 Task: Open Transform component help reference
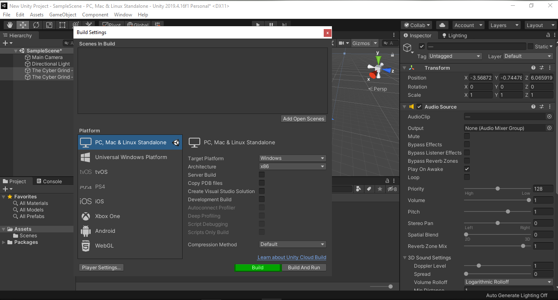(533, 68)
